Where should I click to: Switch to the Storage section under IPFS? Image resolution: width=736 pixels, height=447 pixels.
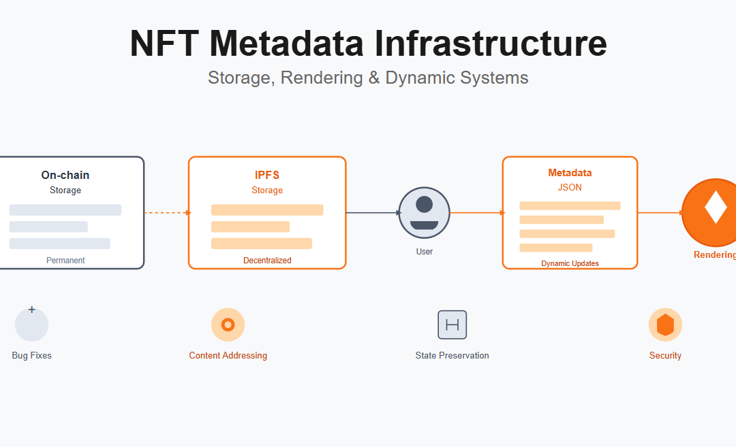(x=266, y=191)
